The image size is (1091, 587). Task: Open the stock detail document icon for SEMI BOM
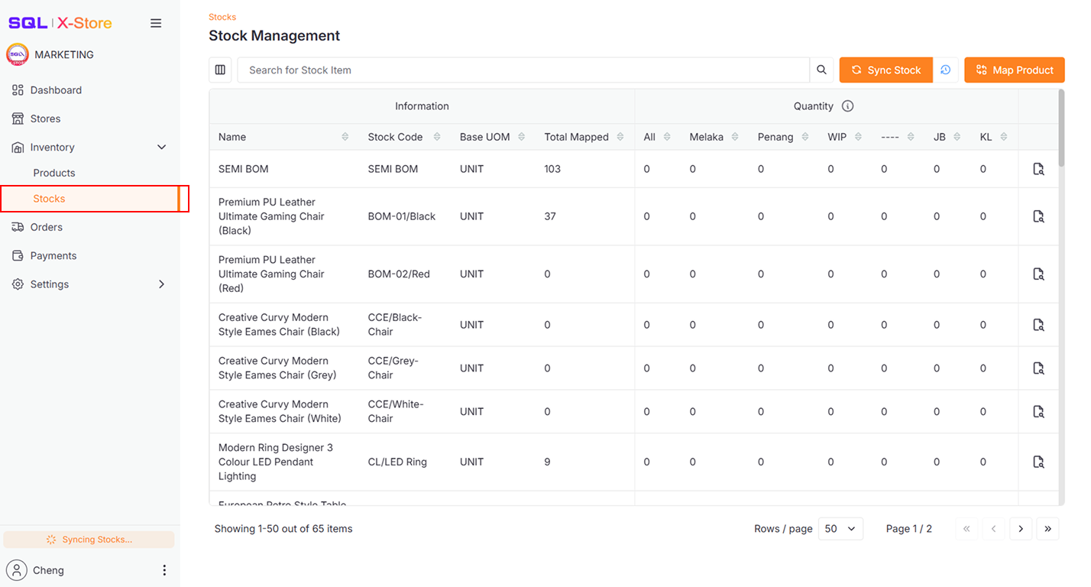(x=1038, y=169)
